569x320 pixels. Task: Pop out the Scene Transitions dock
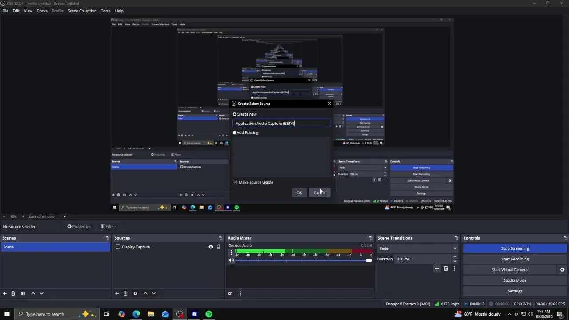(x=456, y=238)
